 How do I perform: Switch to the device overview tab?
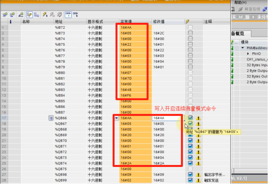pyautogui.click(x=241, y=34)
